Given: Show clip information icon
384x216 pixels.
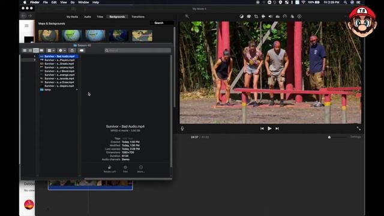Looking at the screenshot, I should (x=299, y=16).
